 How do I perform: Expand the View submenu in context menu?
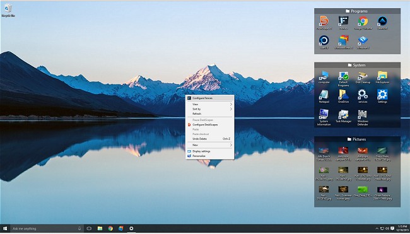[x=209, y=104]
